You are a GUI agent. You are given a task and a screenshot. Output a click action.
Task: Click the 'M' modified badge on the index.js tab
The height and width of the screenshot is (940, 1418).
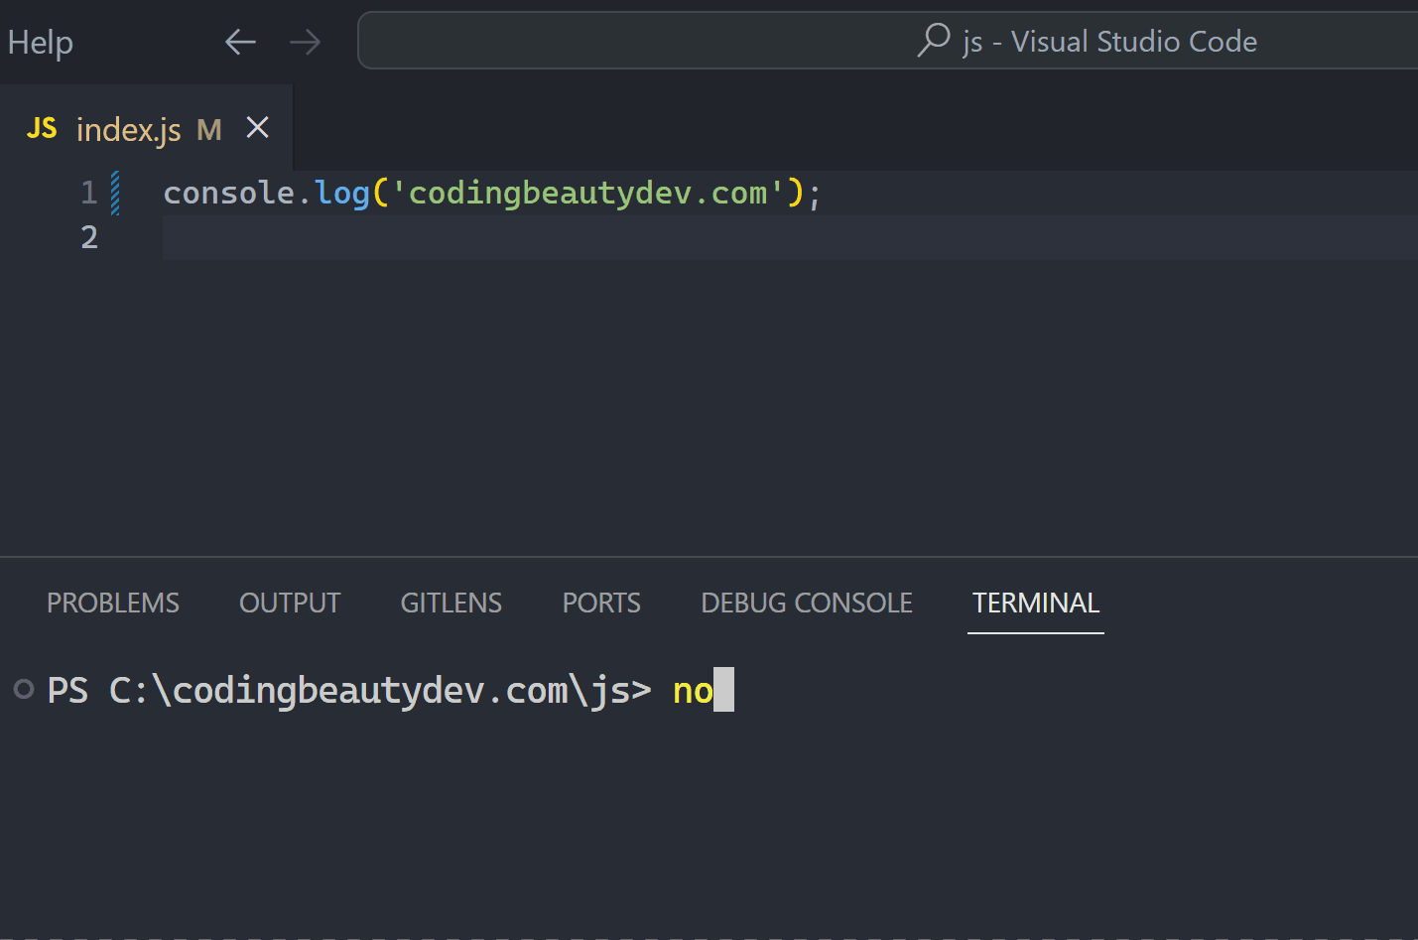click(209, 129)
